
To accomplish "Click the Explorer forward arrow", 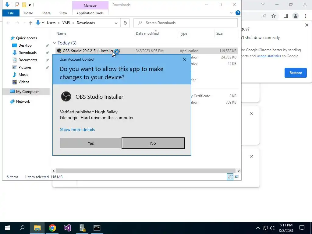I will pyautogui.click(x=17, y=23).
